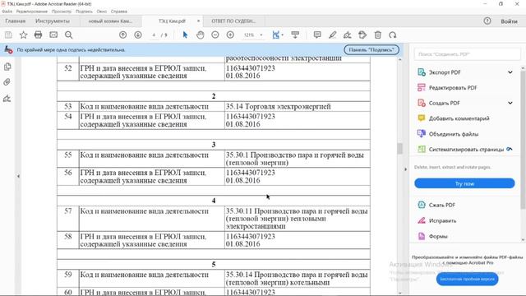Switch to the 'ОТВЕТ ПО СУДЕБН...' document tab
Screen dimensions: 526x296
tap(233, 21)
